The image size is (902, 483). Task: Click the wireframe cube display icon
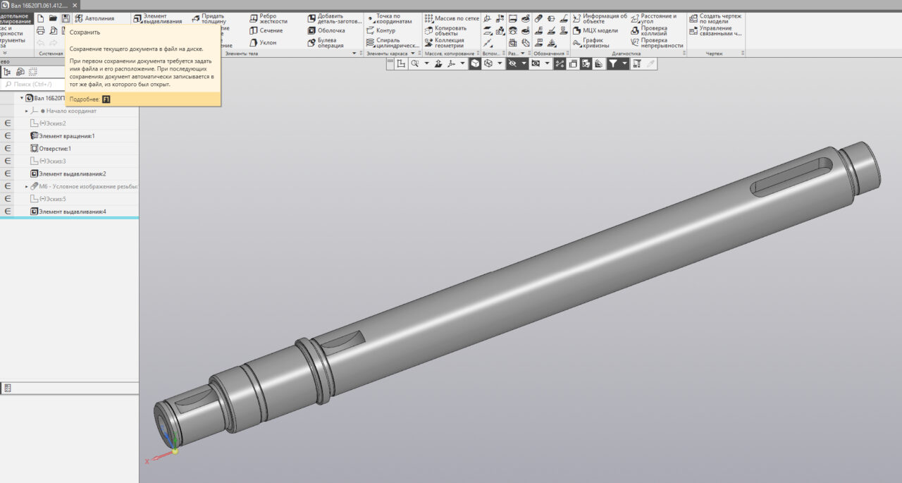[x=488, y=63]
